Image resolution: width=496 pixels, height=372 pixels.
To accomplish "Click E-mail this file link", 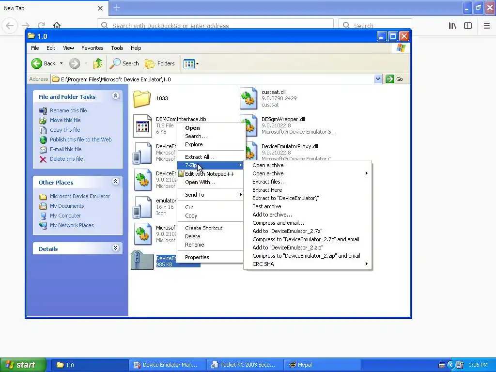I will coord(66,149).
